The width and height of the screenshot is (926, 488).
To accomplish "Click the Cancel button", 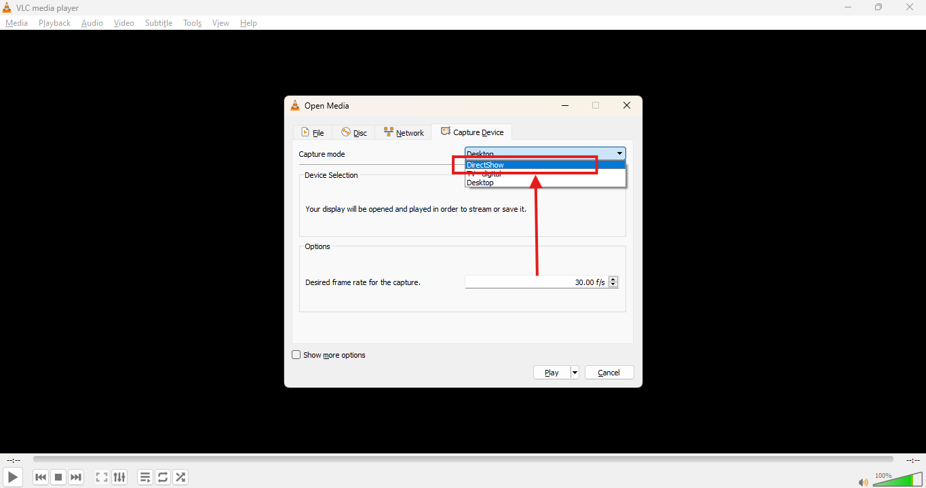I will pos(609,372).
